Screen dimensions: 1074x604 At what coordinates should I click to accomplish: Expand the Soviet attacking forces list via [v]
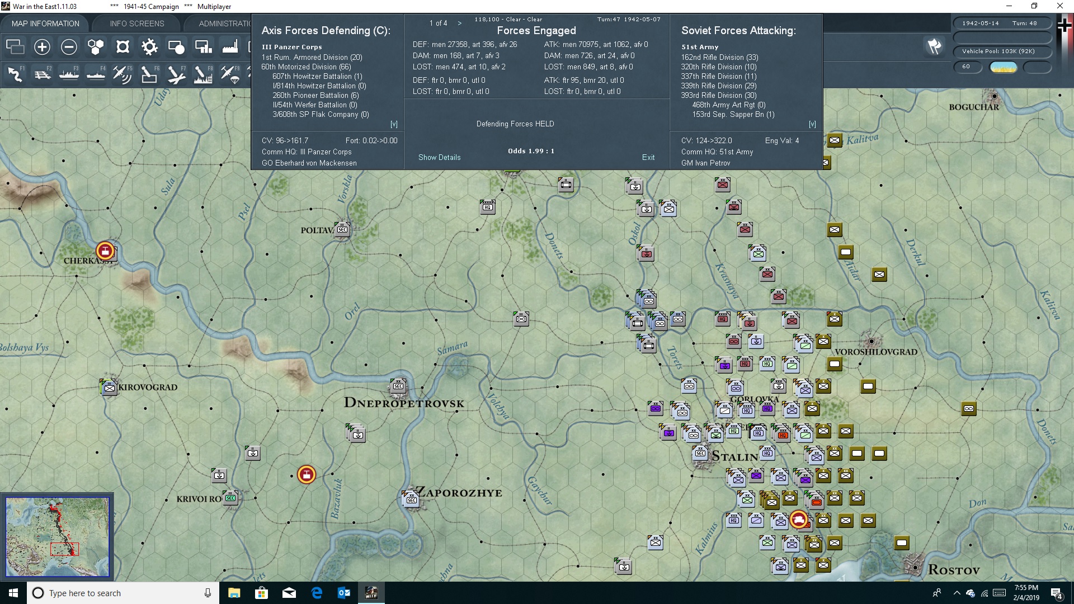[x=812, y=124]
